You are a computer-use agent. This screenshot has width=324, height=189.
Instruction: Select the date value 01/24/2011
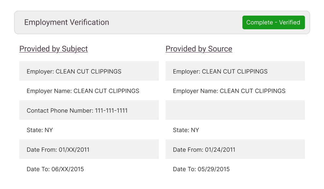(220, 150)
